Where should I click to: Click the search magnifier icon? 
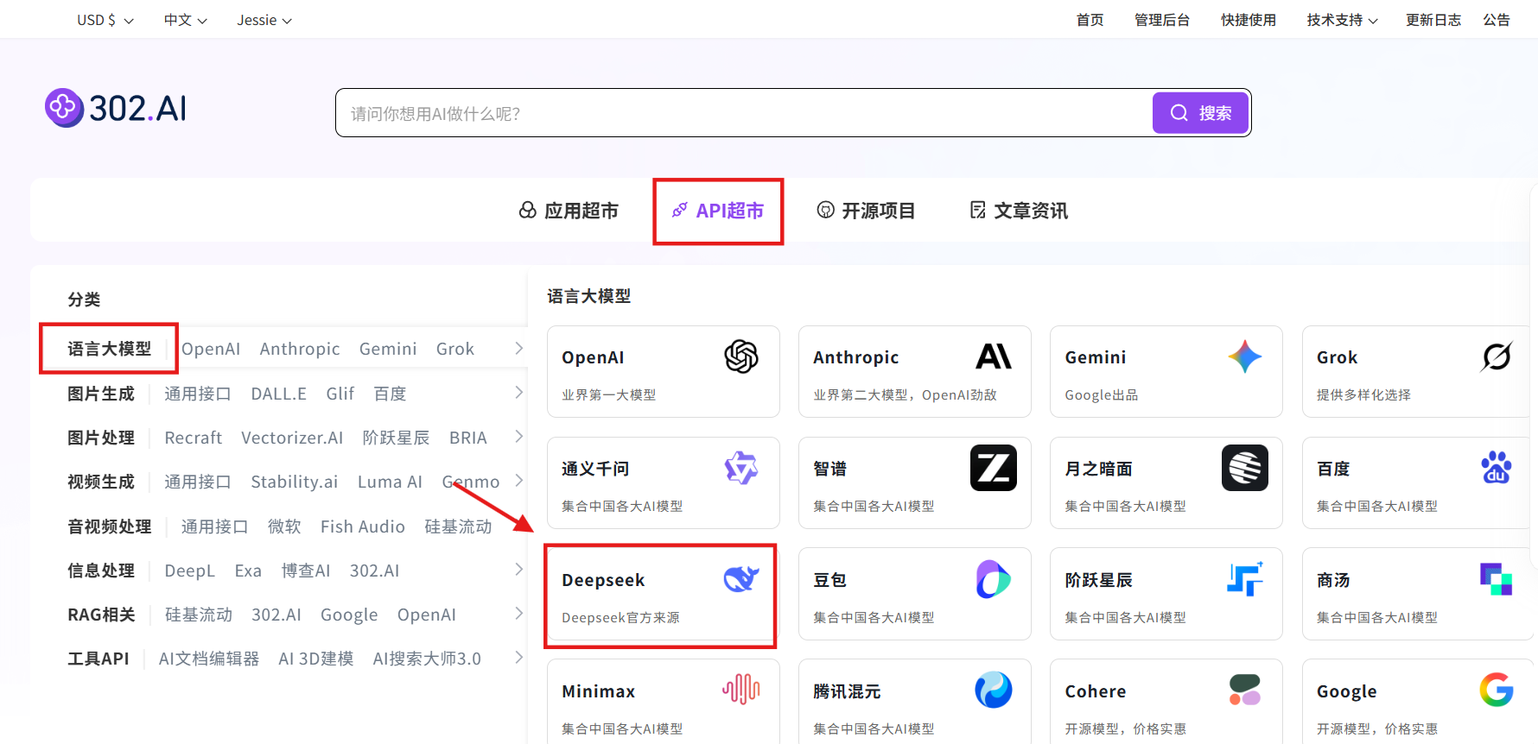1179,113
